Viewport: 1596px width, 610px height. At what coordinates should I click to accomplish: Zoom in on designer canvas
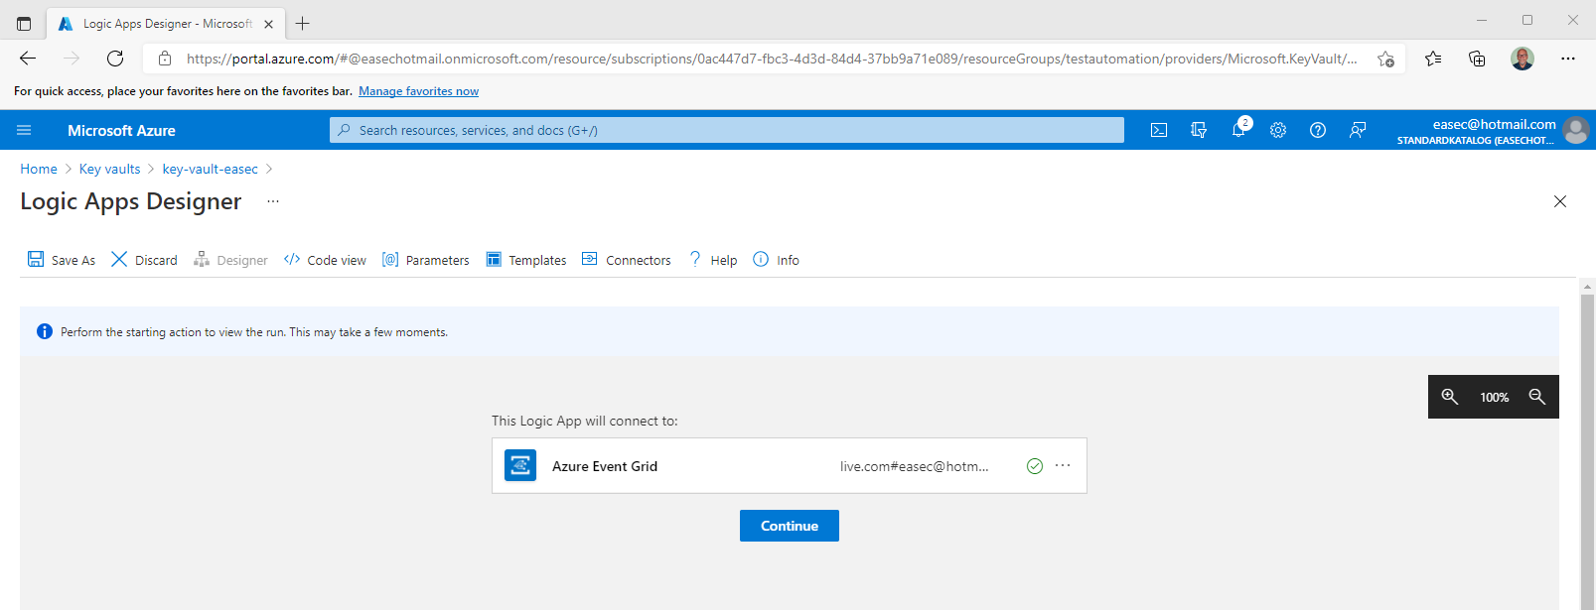coord(1450,397)
